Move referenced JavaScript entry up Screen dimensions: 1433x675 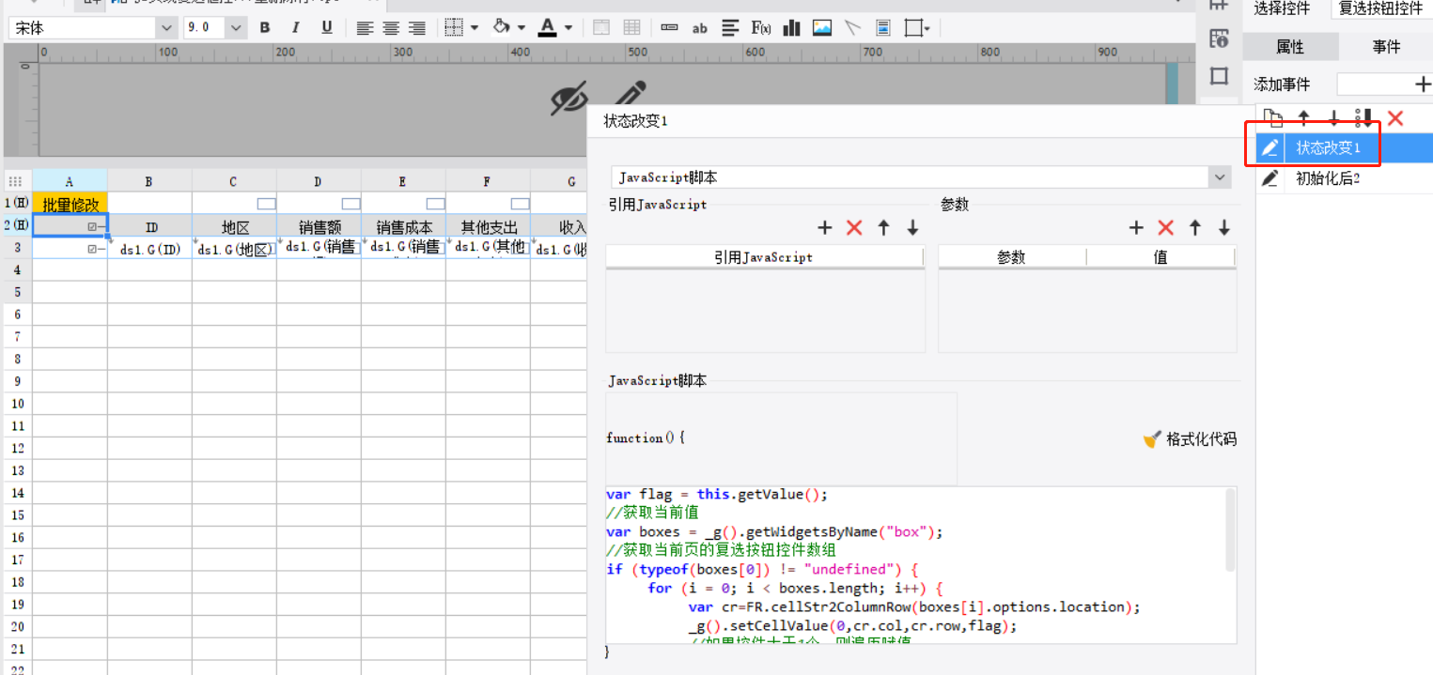pyautogui.click(x=883, y=227)
